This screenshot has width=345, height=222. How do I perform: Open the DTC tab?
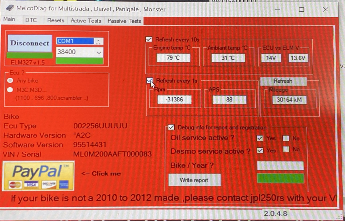point(31,20)
